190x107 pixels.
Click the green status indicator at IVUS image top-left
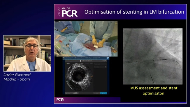(66, 64)
